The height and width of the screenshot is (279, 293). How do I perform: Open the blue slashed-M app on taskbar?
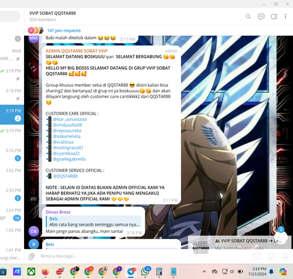17,271
